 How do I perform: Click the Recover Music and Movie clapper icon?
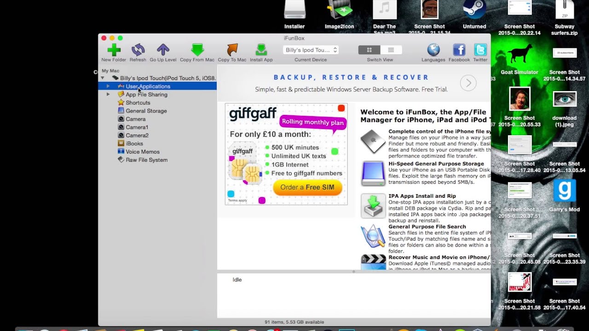tap(373, 263)
